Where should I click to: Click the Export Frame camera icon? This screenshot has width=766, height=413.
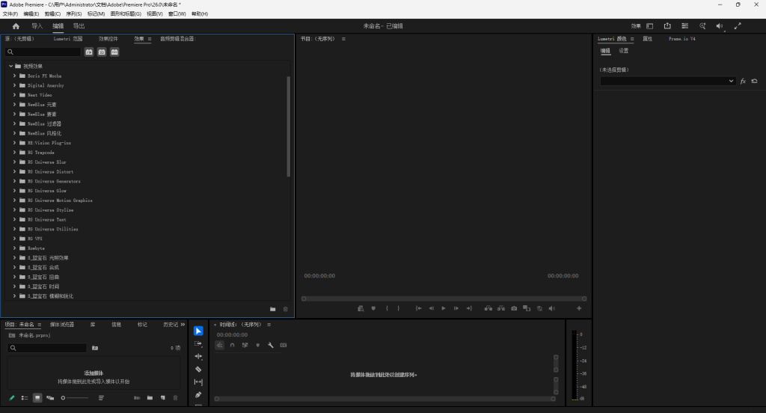tap(514, 308)
